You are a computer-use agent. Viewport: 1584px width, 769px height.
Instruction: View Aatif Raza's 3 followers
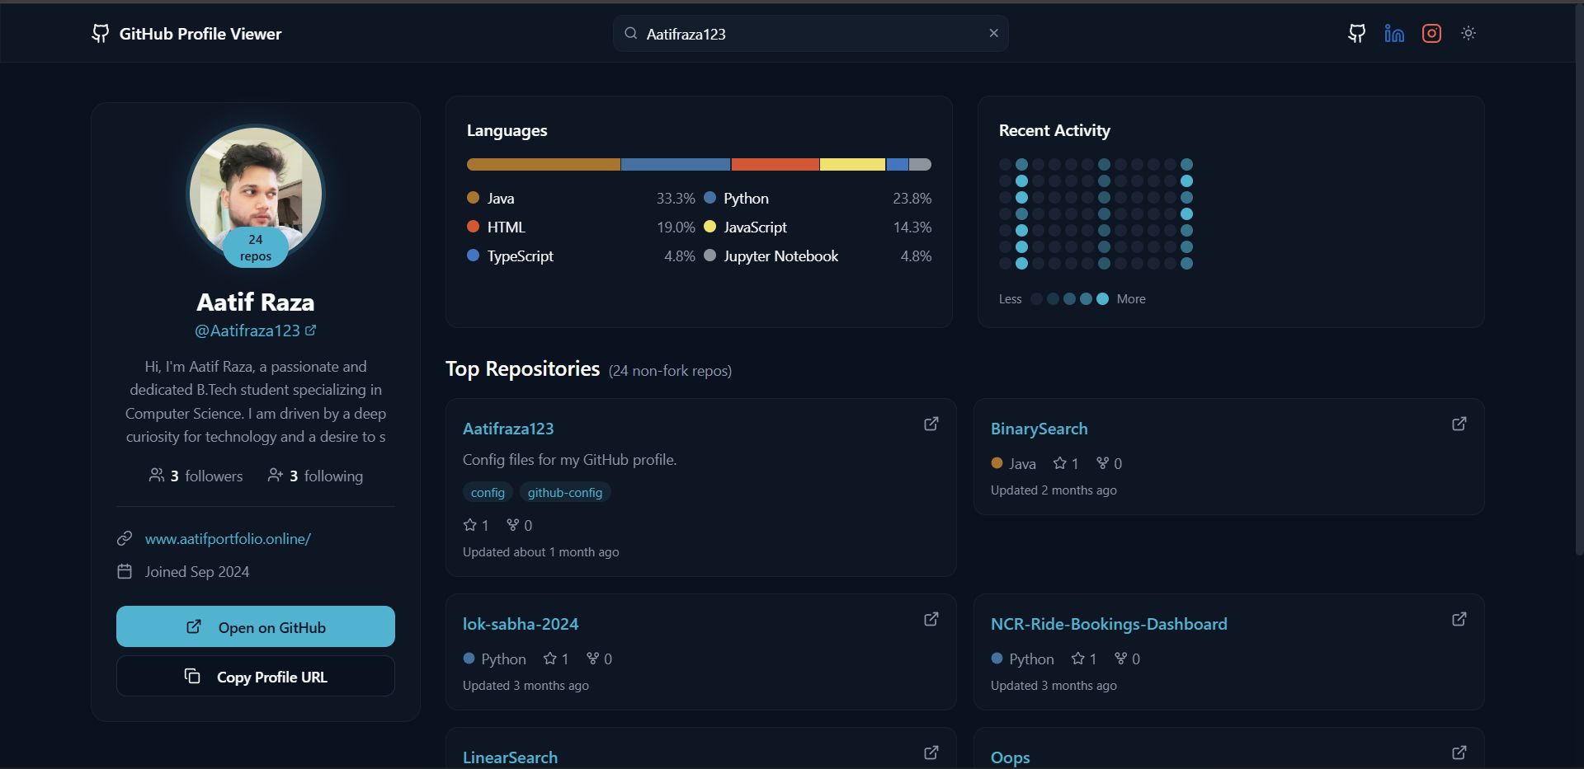click(x=196, y=476)
